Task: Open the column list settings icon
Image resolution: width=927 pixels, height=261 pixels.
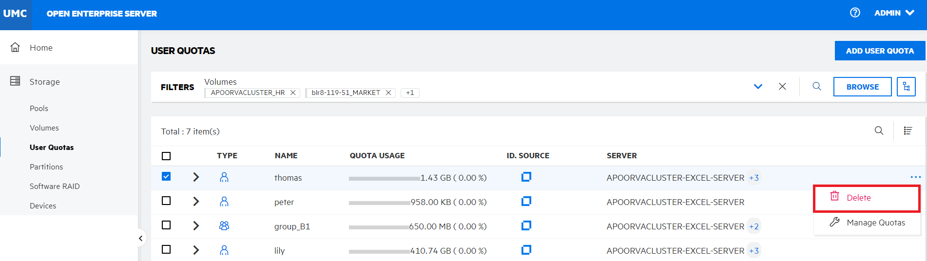Action: point(908,130)
